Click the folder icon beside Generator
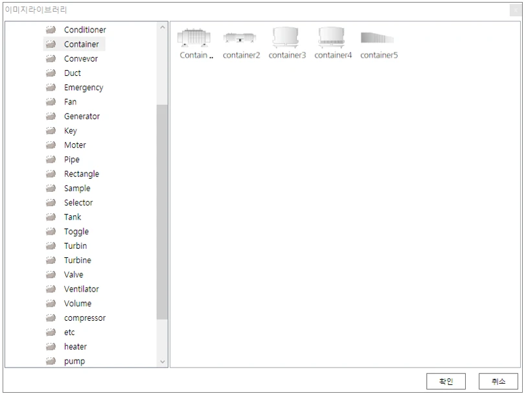 (51, 116)
